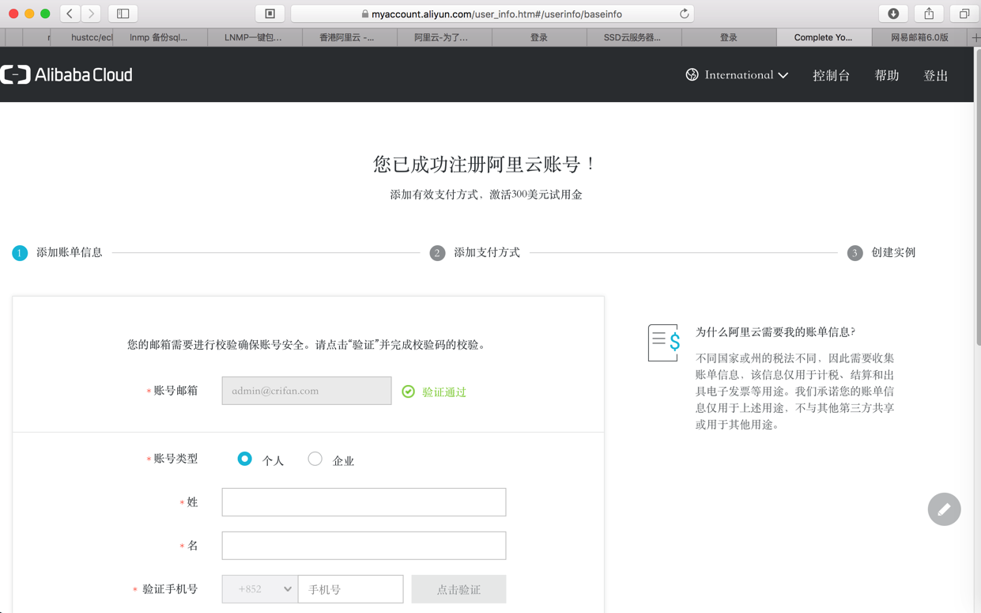Focus the 名 given name input field

click(364, 546)
